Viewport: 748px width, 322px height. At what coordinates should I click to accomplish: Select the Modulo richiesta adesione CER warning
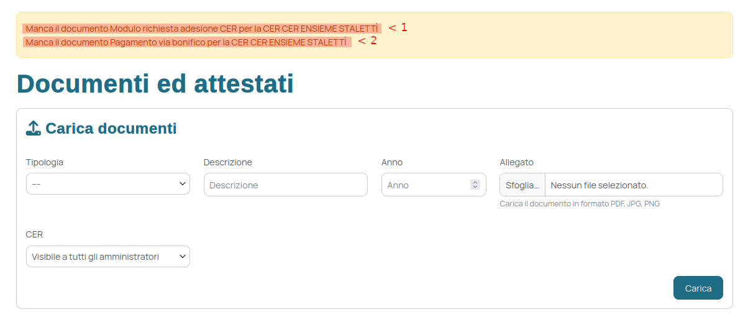(202, 29)
